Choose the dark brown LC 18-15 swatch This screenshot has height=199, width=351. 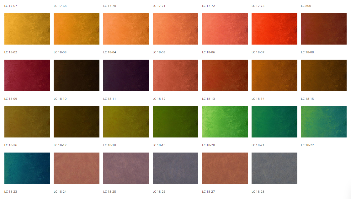324,75
